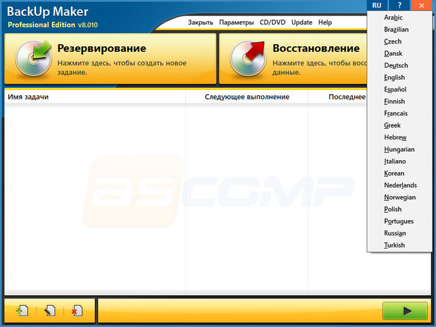The image size is (436, 327).
Task: Click the edit backup task icon
Action: tap(50, 311)
